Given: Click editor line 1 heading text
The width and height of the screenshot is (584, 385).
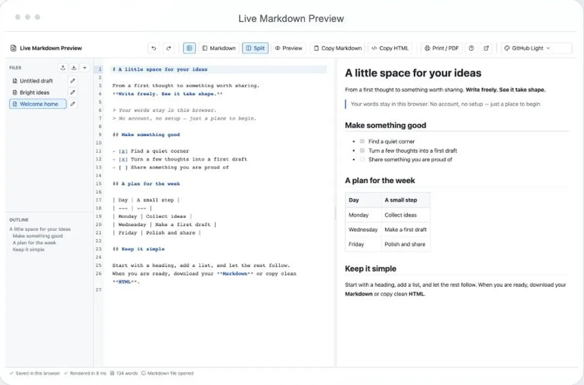Looking at the screenshot, I should point(160,70).
